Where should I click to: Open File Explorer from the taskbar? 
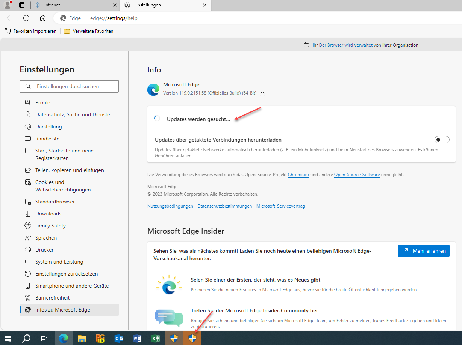point(82,338)
